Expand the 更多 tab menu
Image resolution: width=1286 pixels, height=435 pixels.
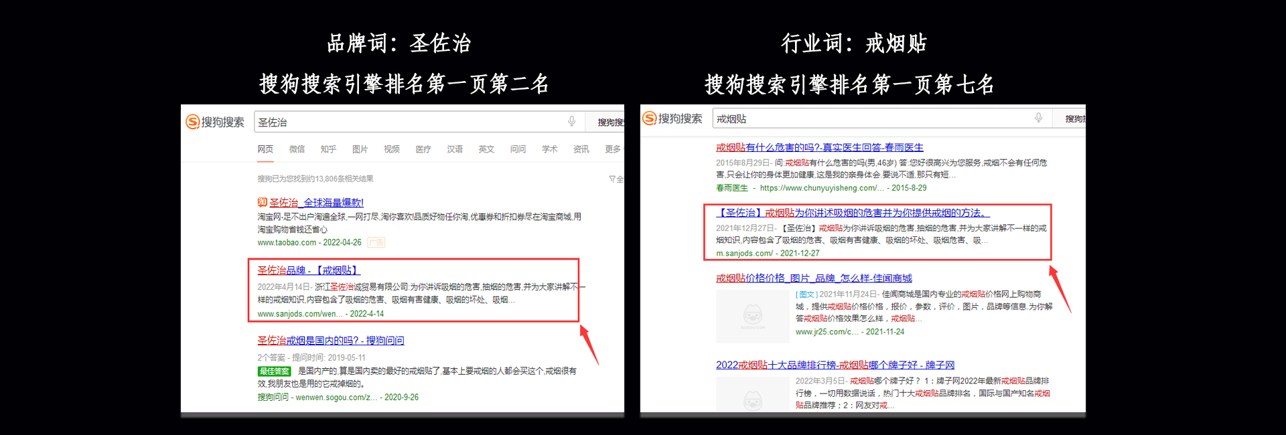click(x=614, y=149)
